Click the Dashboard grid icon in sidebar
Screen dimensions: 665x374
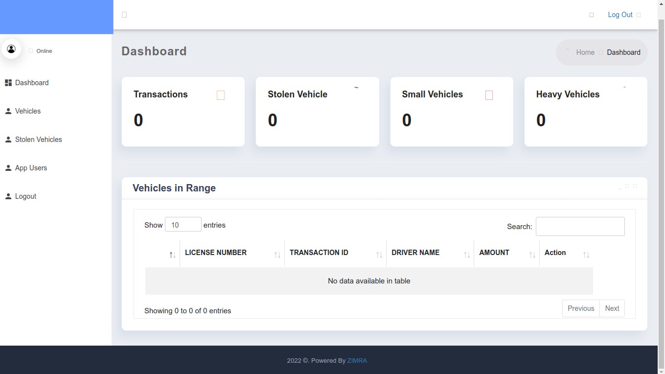[8, 83]
